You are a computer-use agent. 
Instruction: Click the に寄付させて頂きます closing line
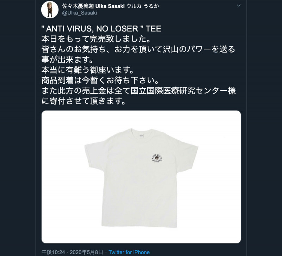pos(84,101)
